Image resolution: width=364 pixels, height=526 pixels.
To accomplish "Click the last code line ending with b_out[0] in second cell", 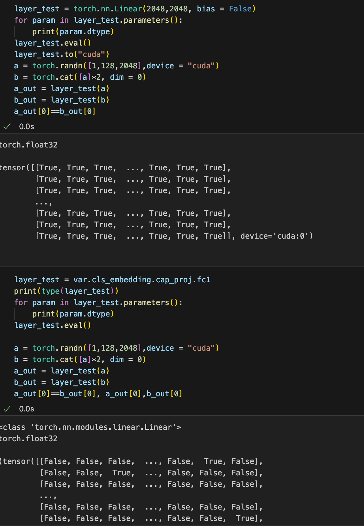I will 98,394.
